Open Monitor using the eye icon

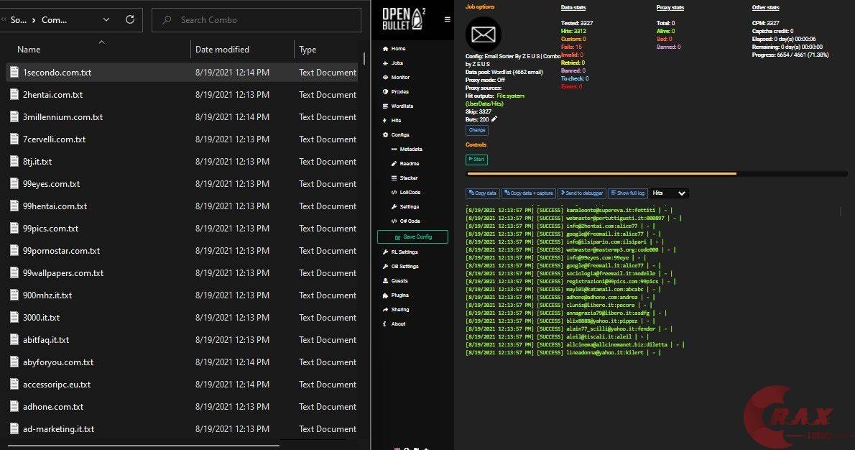[x=386, y=78]
